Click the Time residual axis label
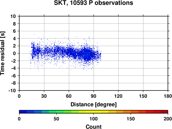Viewport: 172px width, 129px height. (2, 53)
